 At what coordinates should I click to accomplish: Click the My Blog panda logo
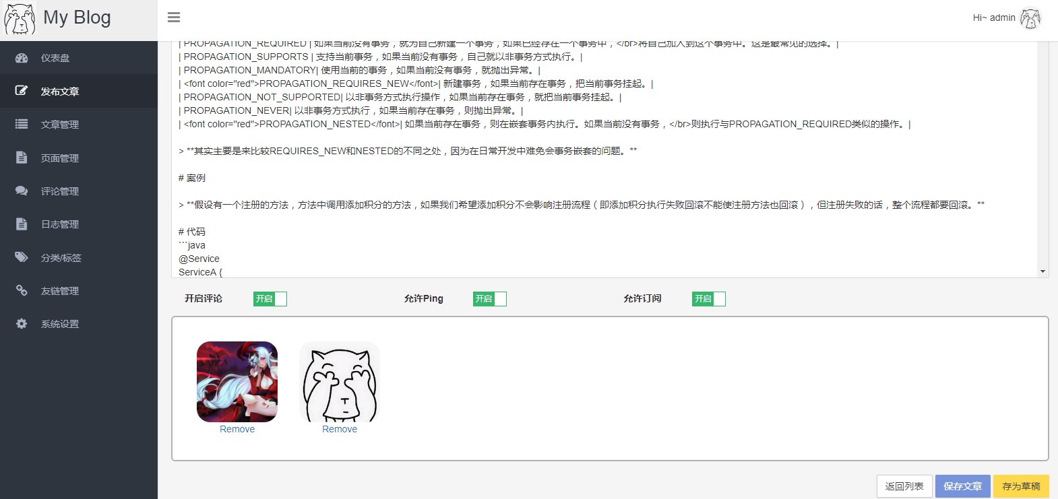pyautogui.click(x=20, y=19)
